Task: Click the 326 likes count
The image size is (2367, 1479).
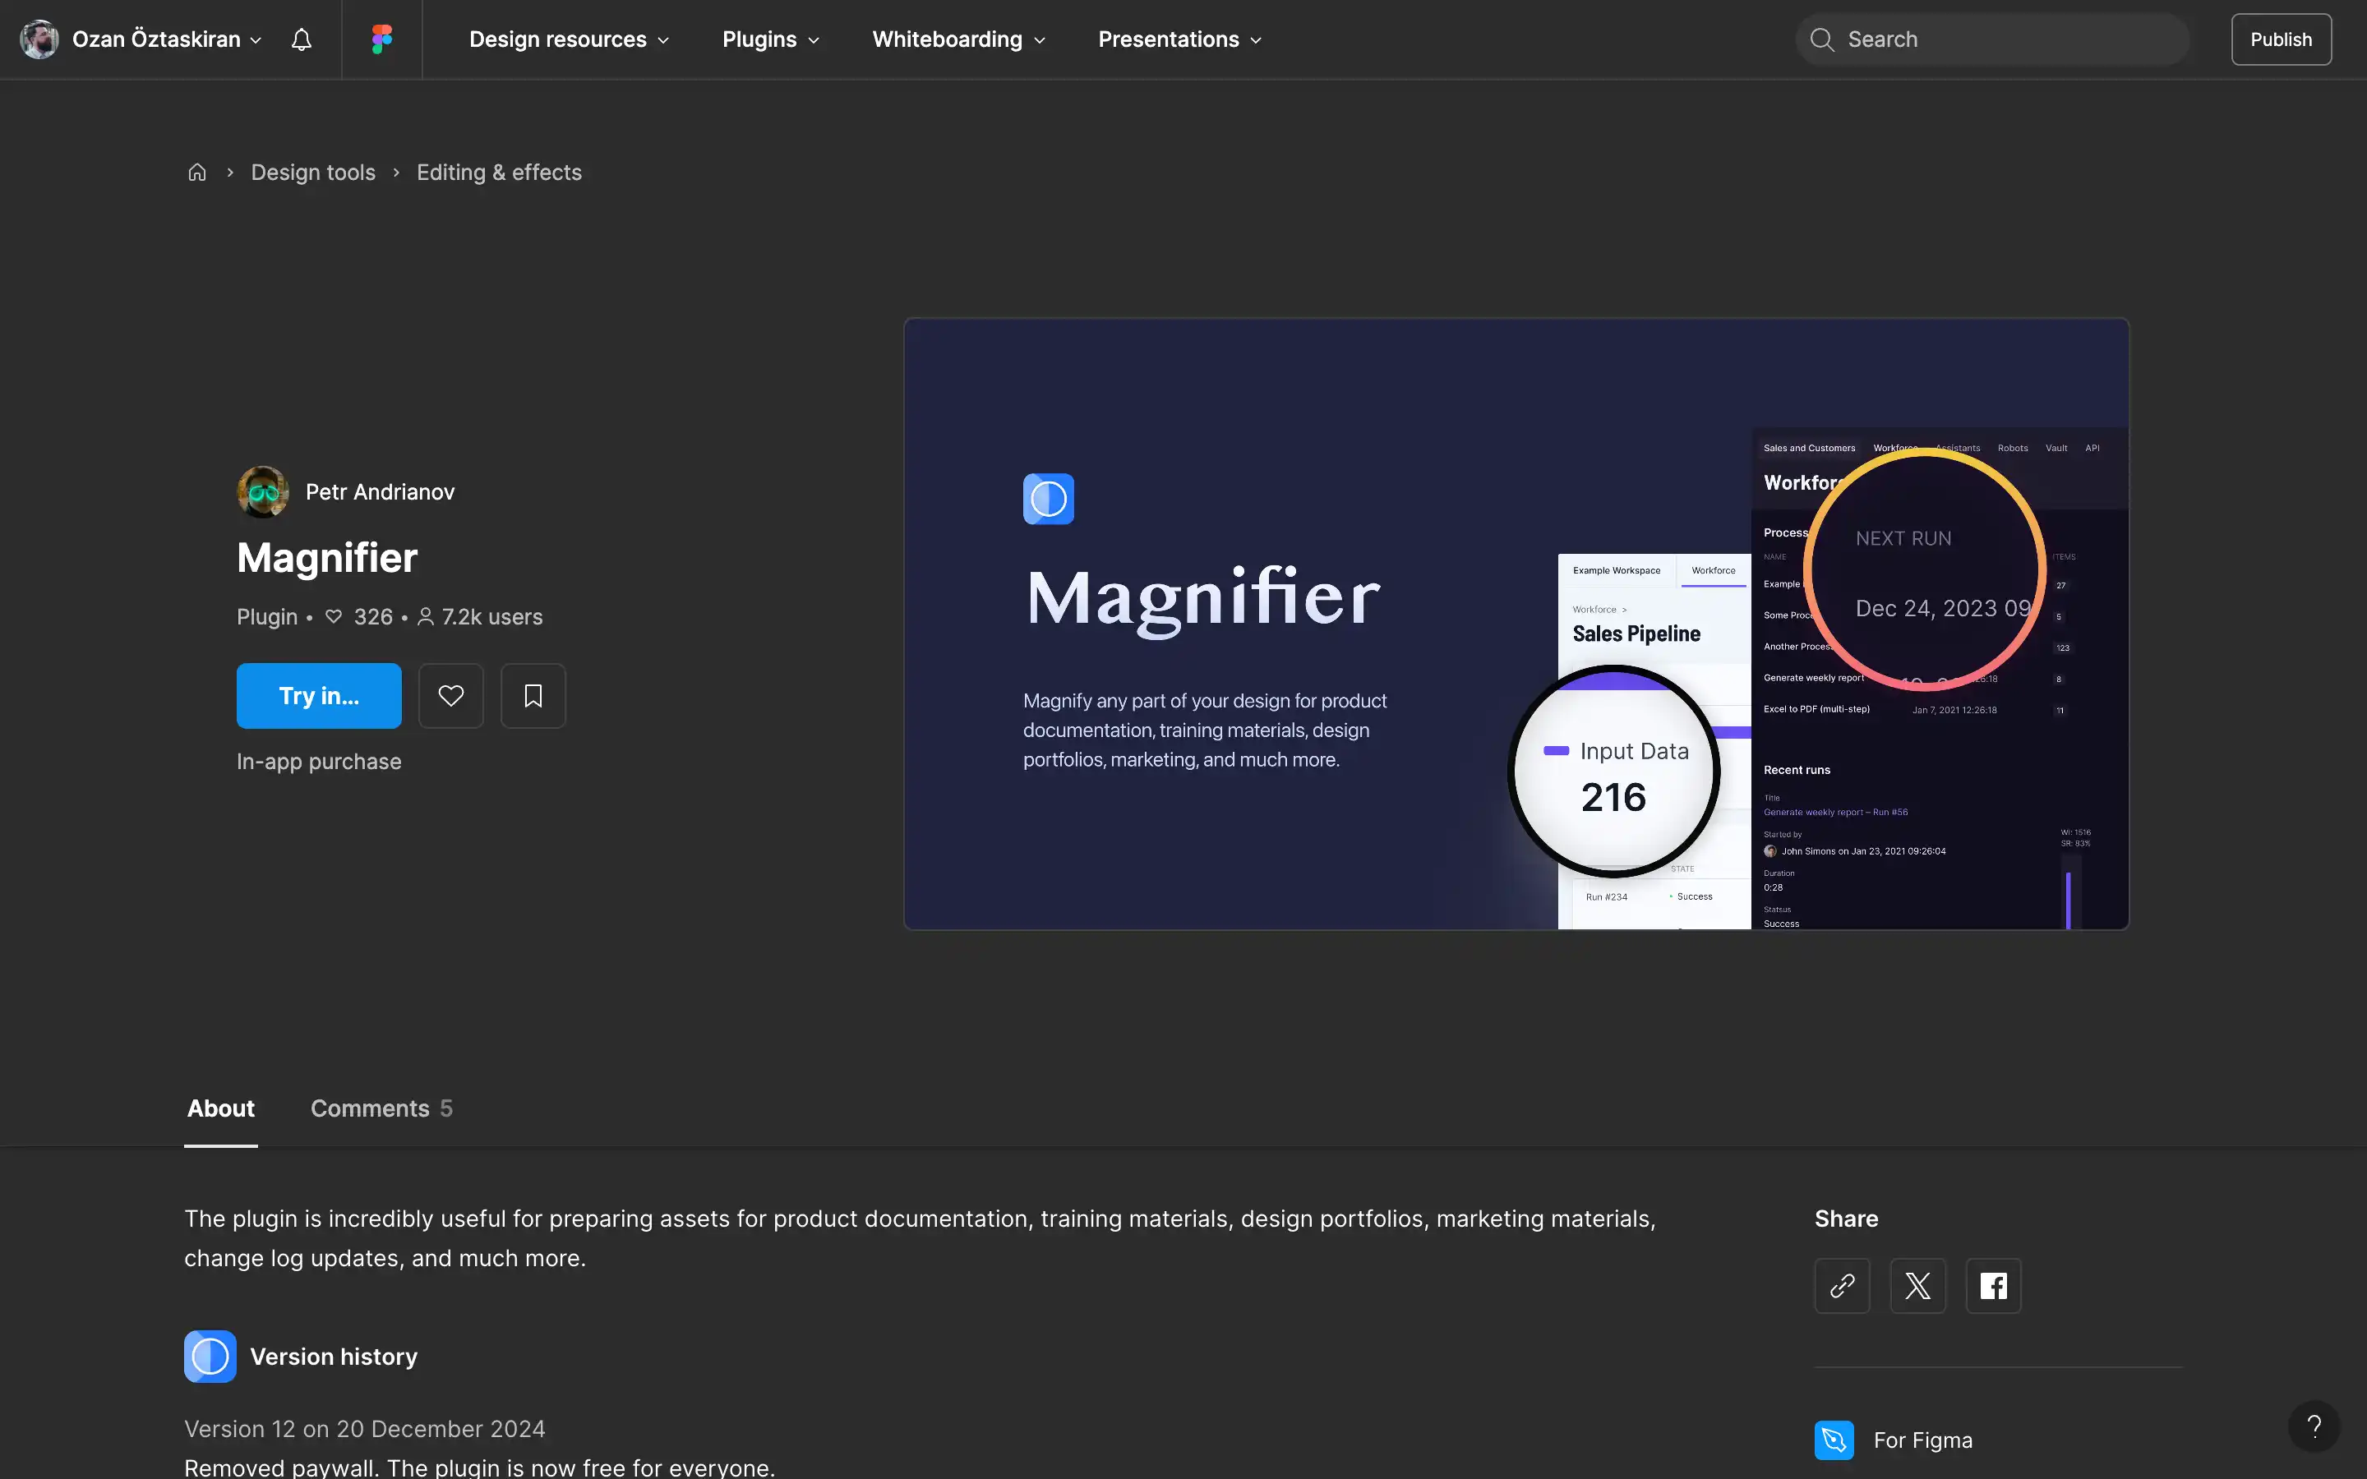Action: tap(372, 617)
